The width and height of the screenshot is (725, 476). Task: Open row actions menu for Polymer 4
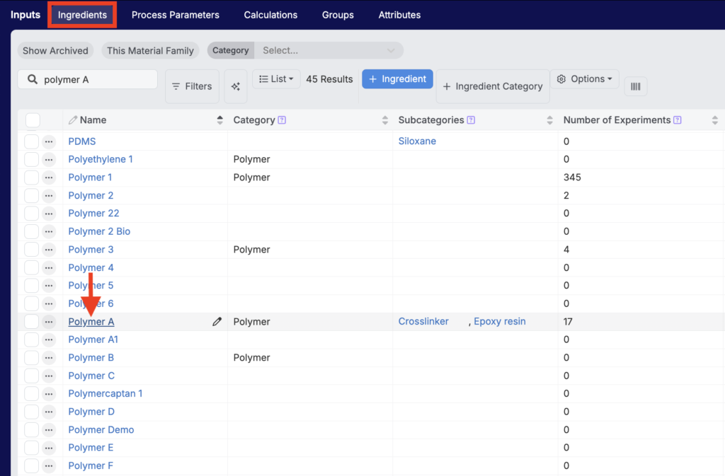pyautogui.click(x=49, y=267)
